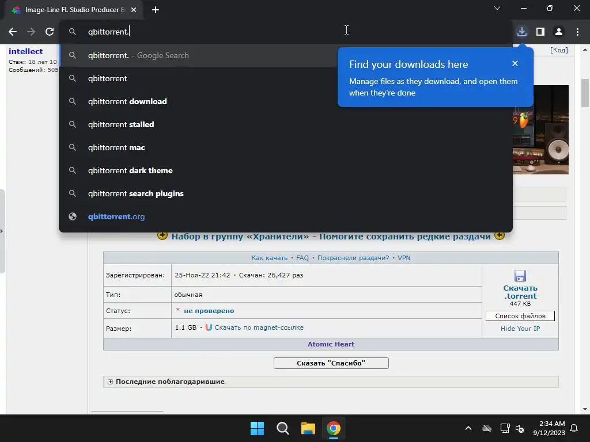Screen dimensions: 590x442
Task: Select 'qbittorrent download' suggestion
Action: 286,101
